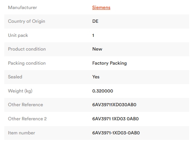Select the 6AV39711XD030AB0 reference value
Screen dimensions: 191x151
(114, 105)
